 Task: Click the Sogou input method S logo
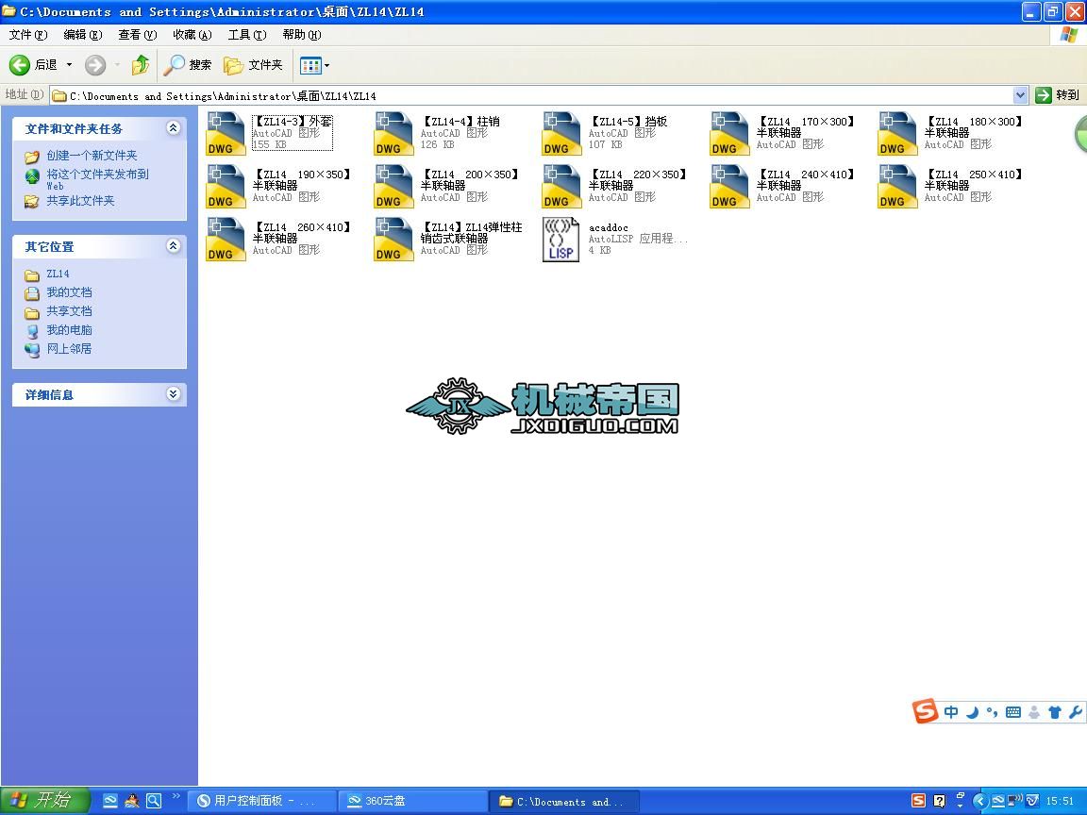point(926,711)
